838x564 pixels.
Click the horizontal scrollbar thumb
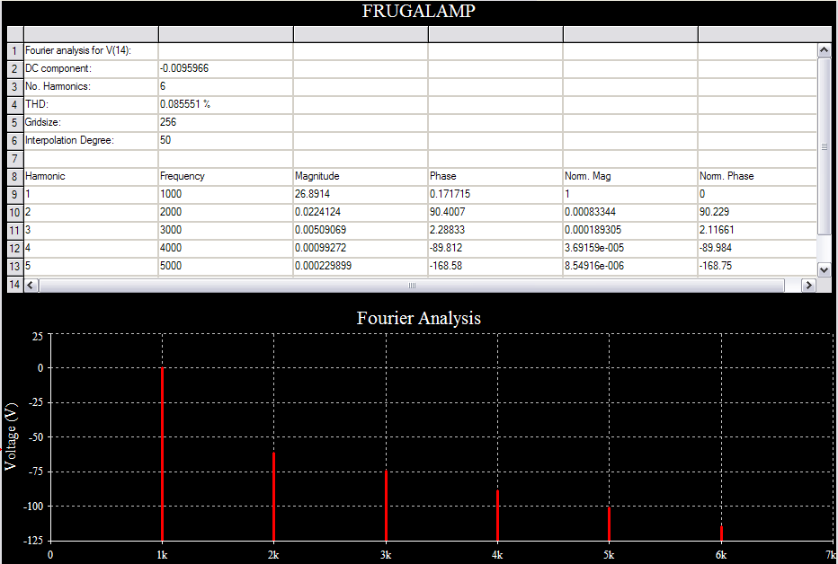point(412,285)
